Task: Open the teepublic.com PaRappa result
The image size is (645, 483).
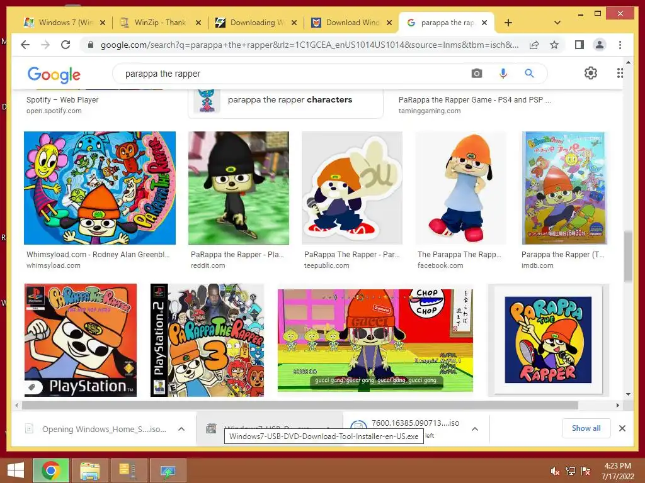Action: pos(351,255)
